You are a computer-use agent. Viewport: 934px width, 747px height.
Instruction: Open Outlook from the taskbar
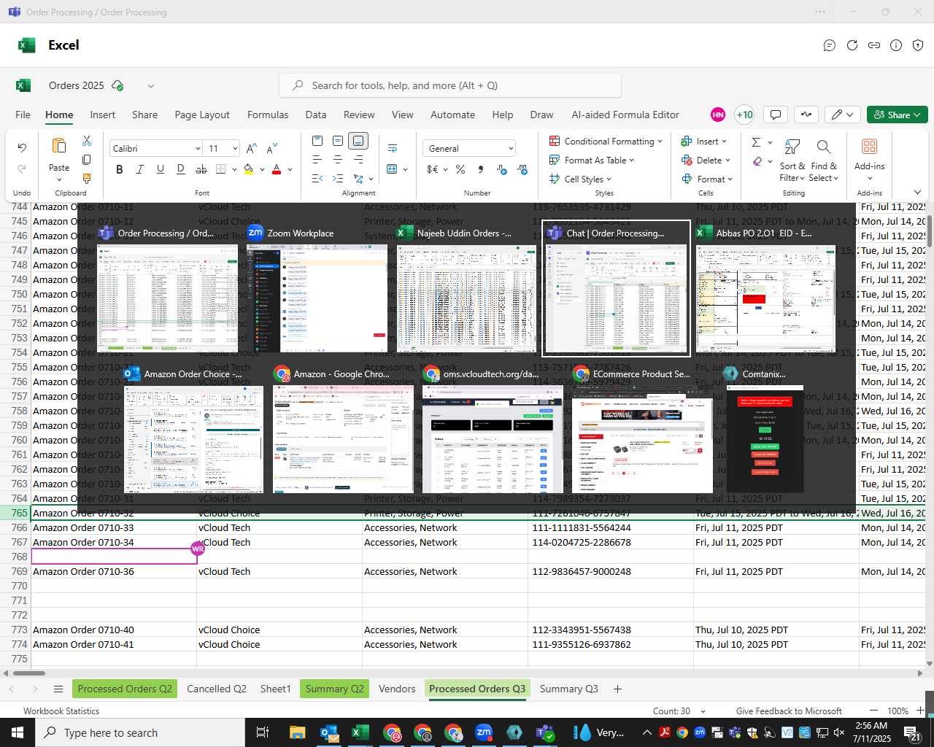(329, 732)
